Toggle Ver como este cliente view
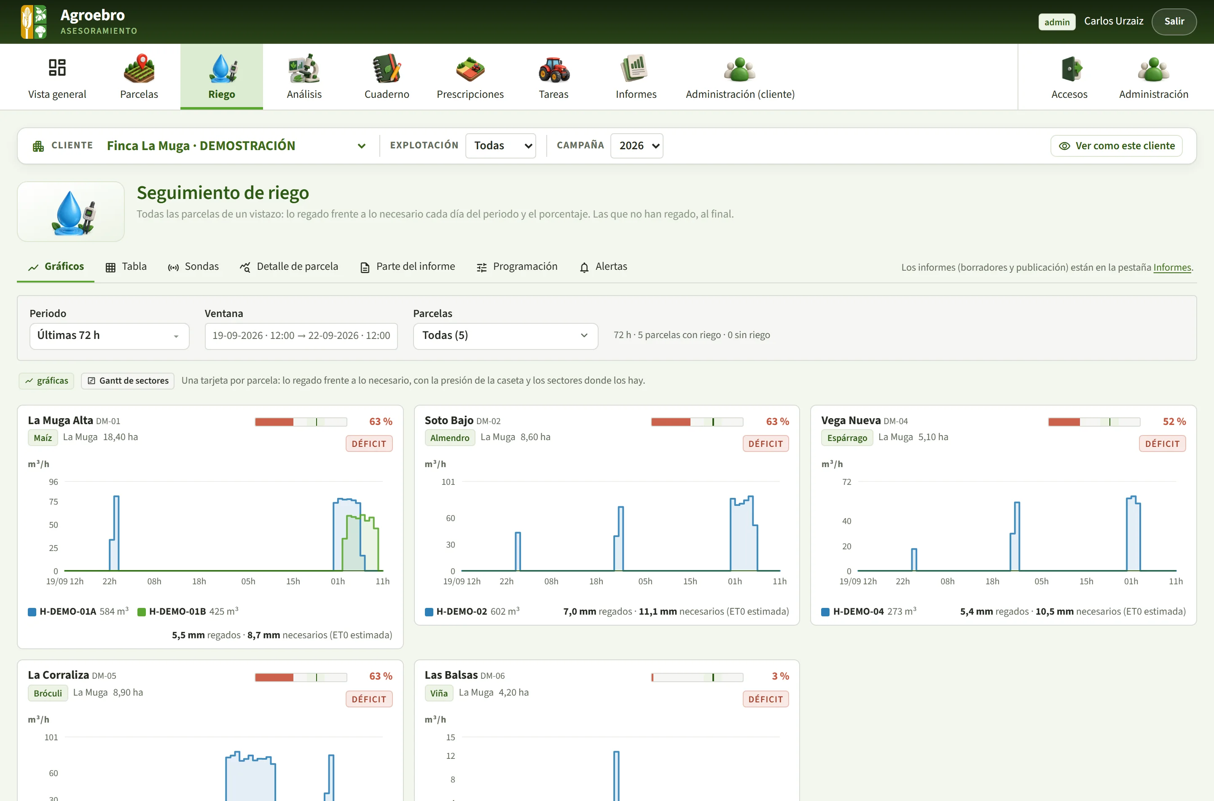 (x=1117, y=145)
